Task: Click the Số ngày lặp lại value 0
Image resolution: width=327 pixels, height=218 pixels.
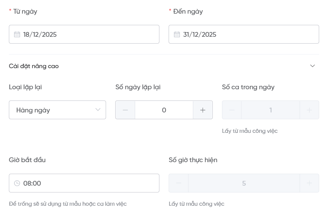Action: pyautogui.click(x=164, y=110)
